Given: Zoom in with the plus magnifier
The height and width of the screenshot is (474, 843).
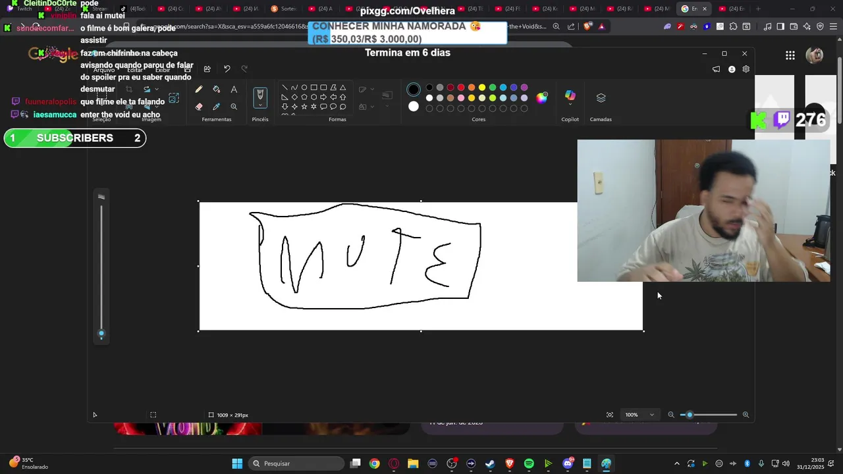Looking at the screenshot, I should [746, 415].
